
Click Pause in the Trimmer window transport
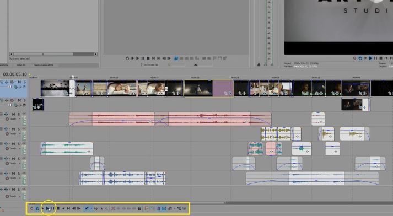pos(143,58)
